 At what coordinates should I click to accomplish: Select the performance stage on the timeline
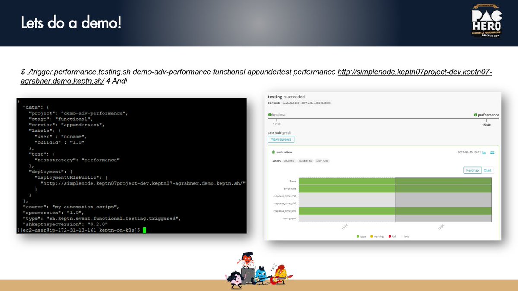[x=489, y=115]
